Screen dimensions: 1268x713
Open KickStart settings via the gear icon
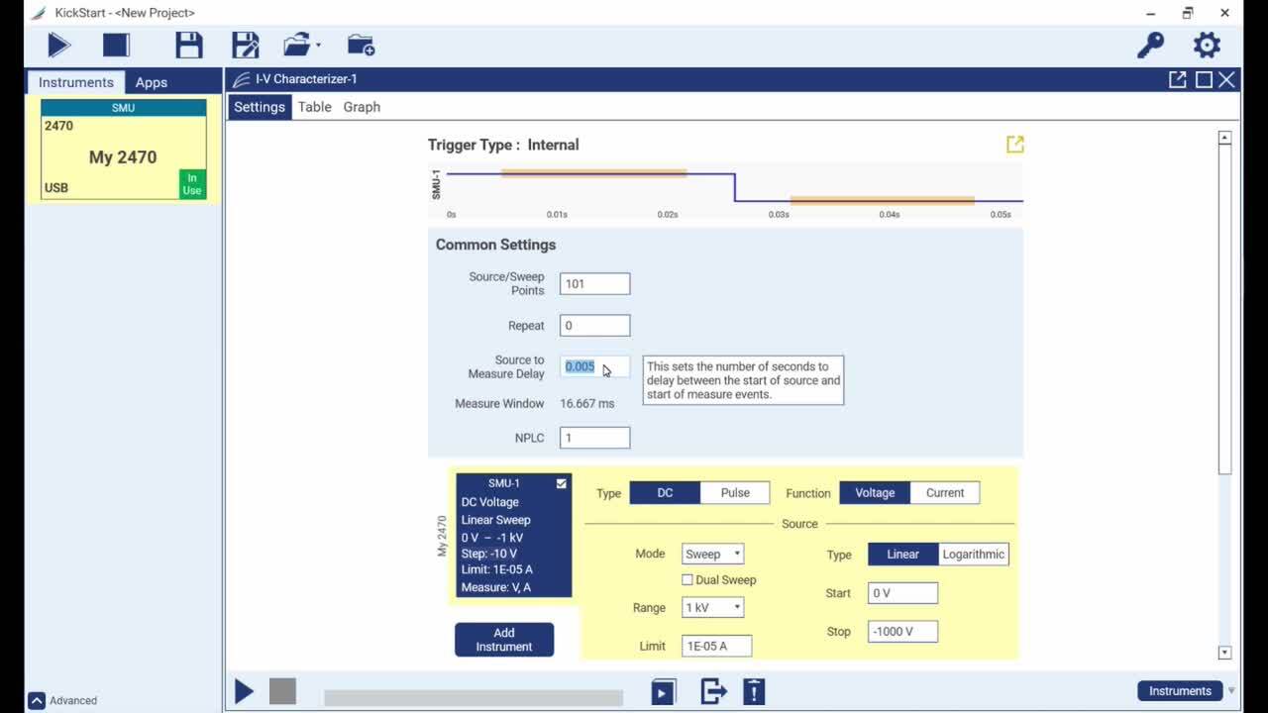[x=1206, y=45]
